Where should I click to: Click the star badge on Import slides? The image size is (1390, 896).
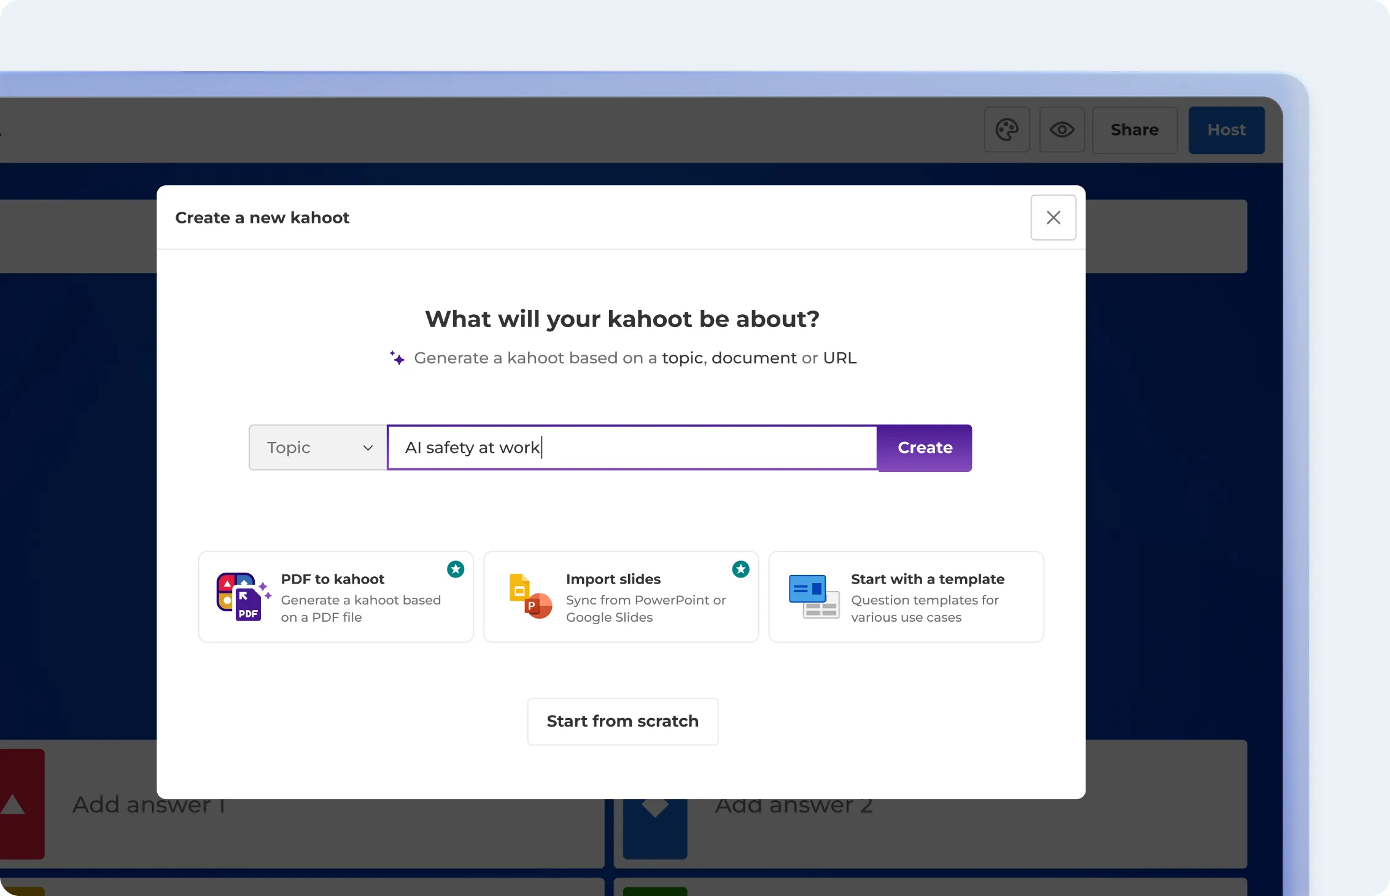click(741, 569)
